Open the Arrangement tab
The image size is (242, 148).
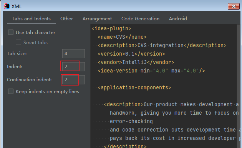pos(97,19)
